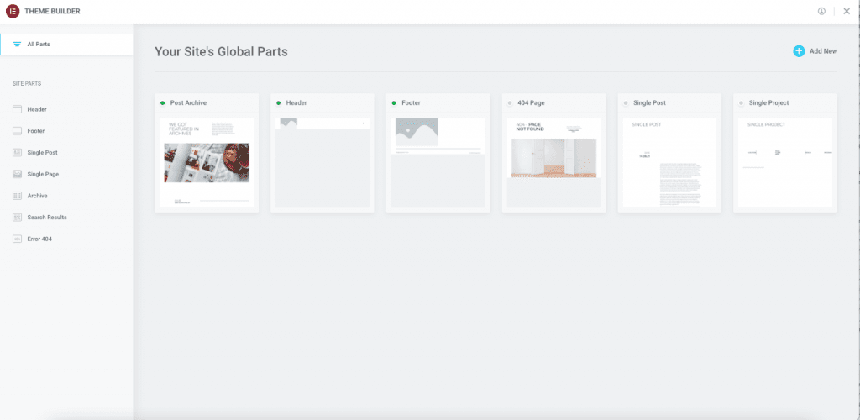Select the Single Page sidebar icon
860x420 pixels.
(x=17, y=174)
